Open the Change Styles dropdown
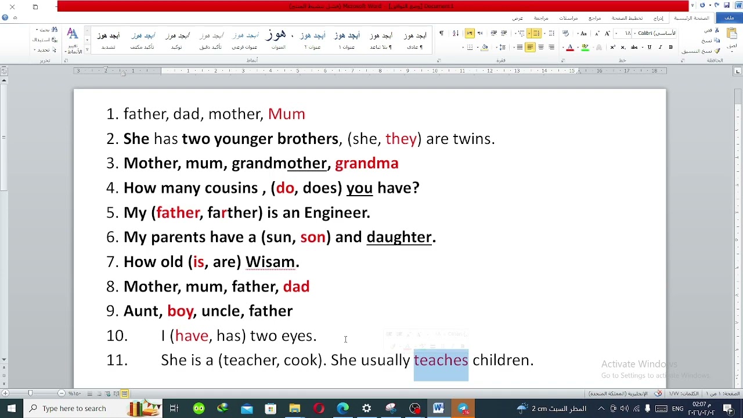 (x=73, y=39)
